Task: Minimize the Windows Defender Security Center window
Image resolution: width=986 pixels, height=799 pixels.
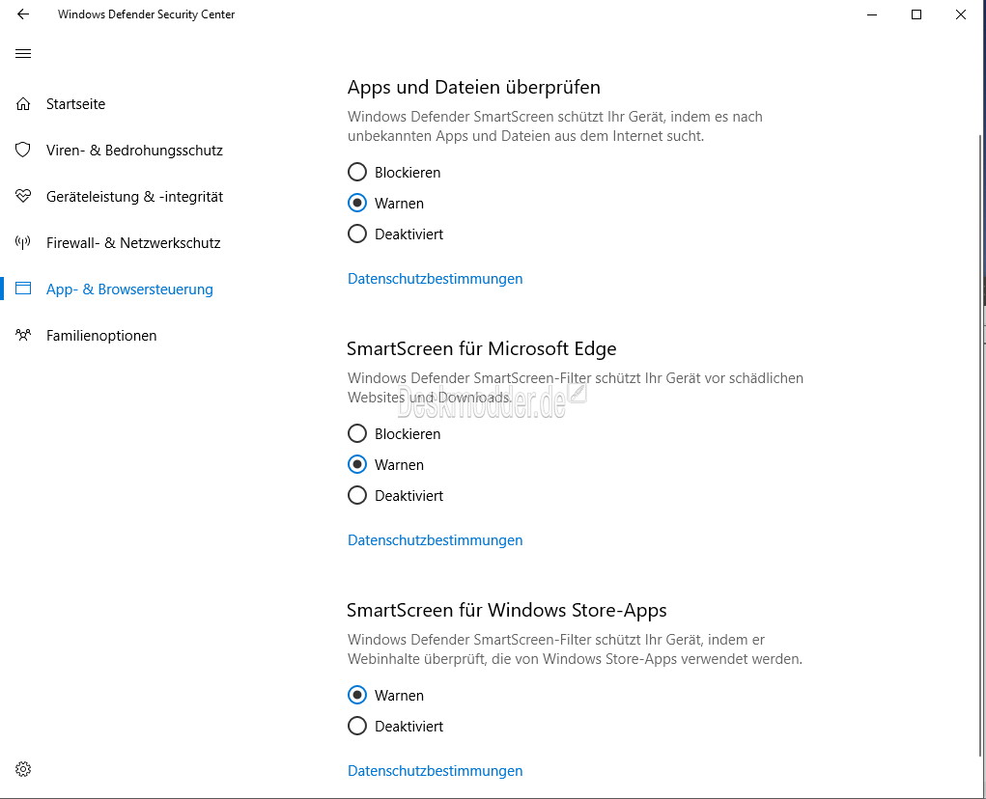Action: tap(871, 14)
